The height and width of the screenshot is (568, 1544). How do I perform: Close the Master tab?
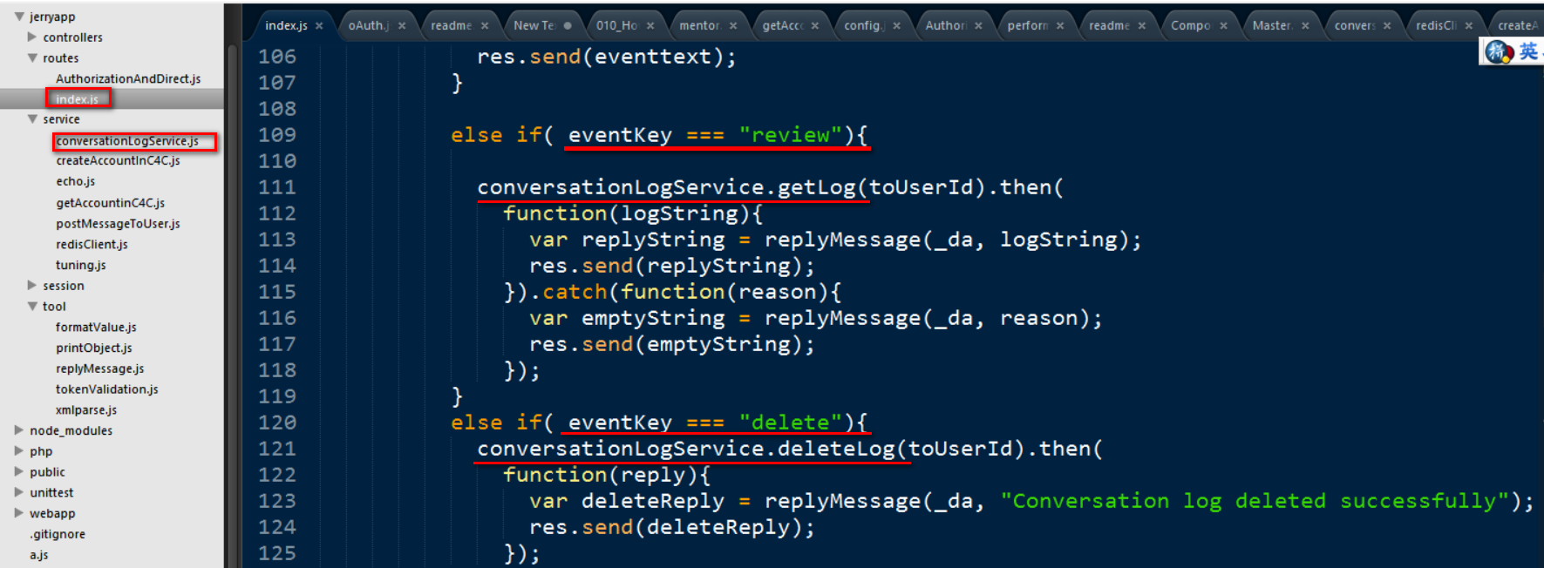[1305, 26]
